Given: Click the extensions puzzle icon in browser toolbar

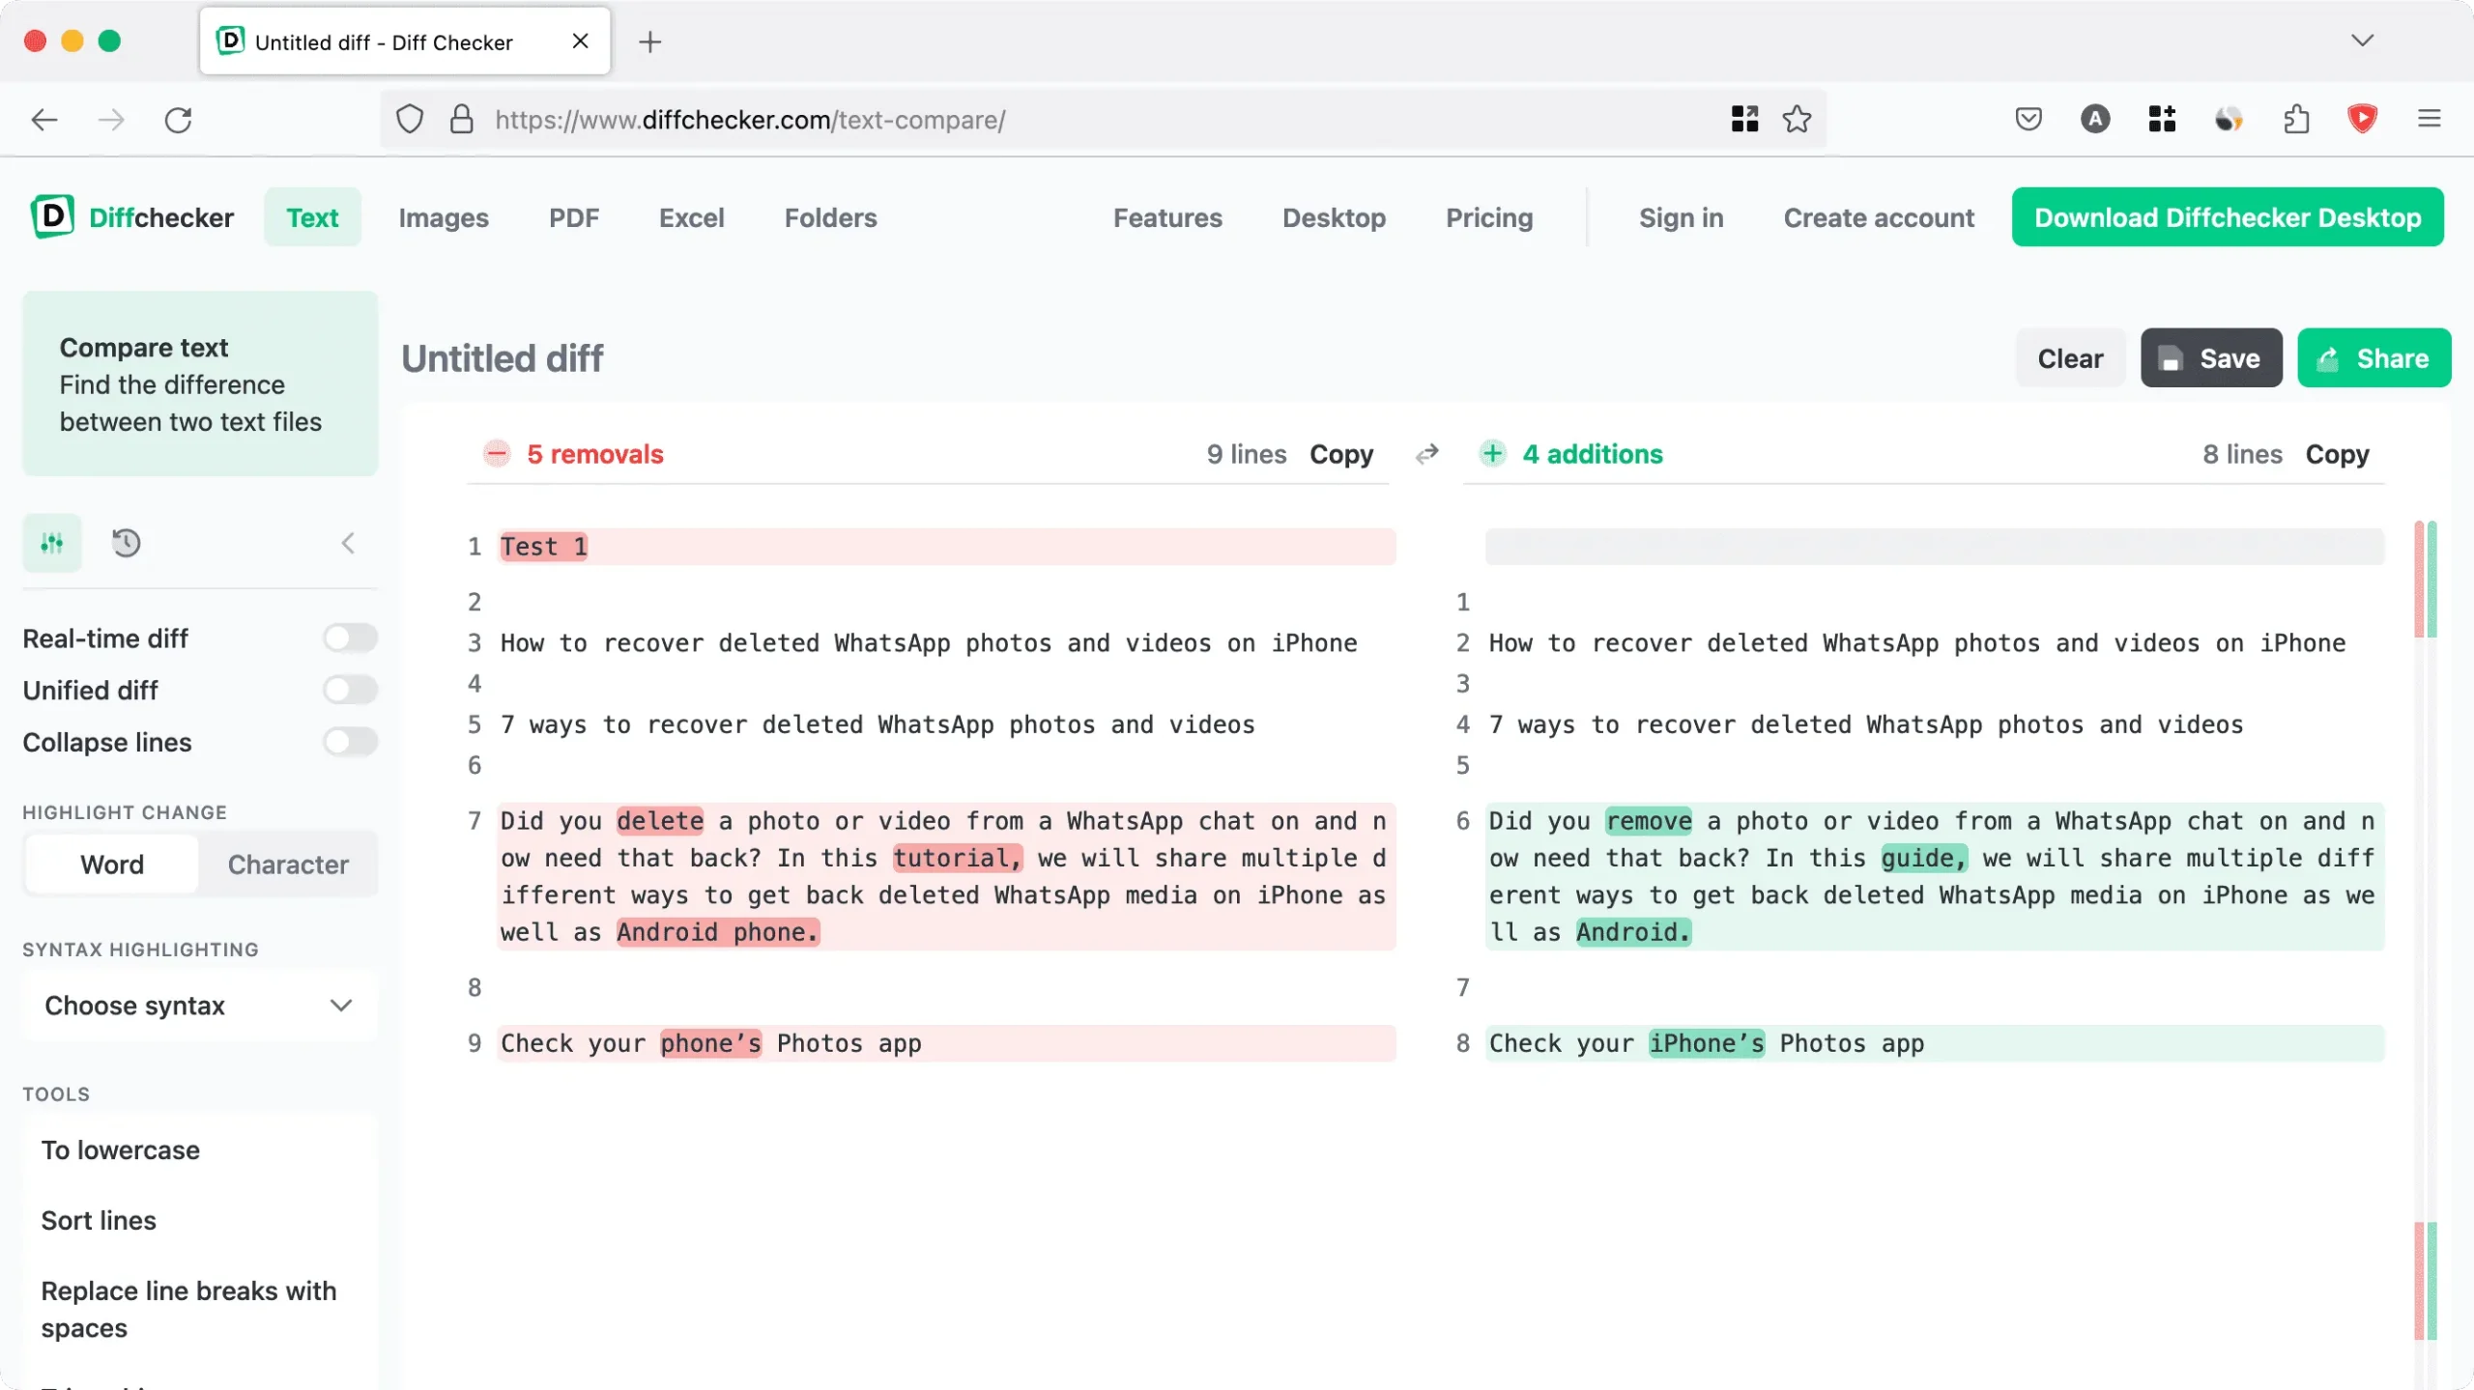Looking at the screenshot, I should [2295, 119].
